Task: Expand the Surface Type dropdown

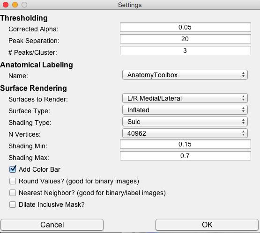Action: (x=185, y=110)
